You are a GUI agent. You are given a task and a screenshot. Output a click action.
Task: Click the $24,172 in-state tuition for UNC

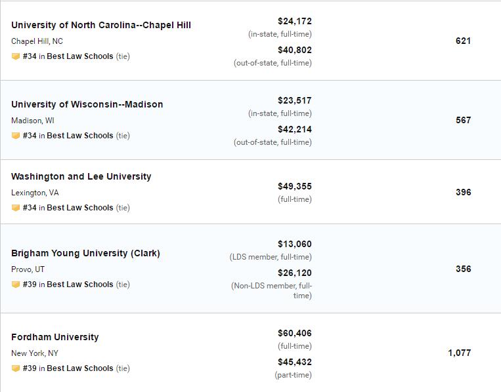click(295, 21)
